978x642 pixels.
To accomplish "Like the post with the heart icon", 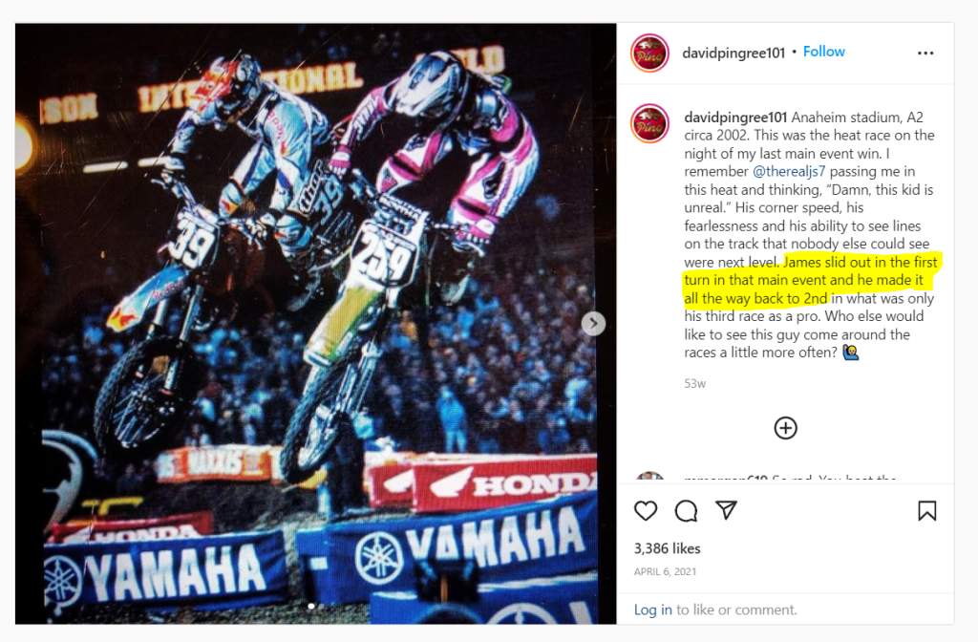I will tap(646, 510).
